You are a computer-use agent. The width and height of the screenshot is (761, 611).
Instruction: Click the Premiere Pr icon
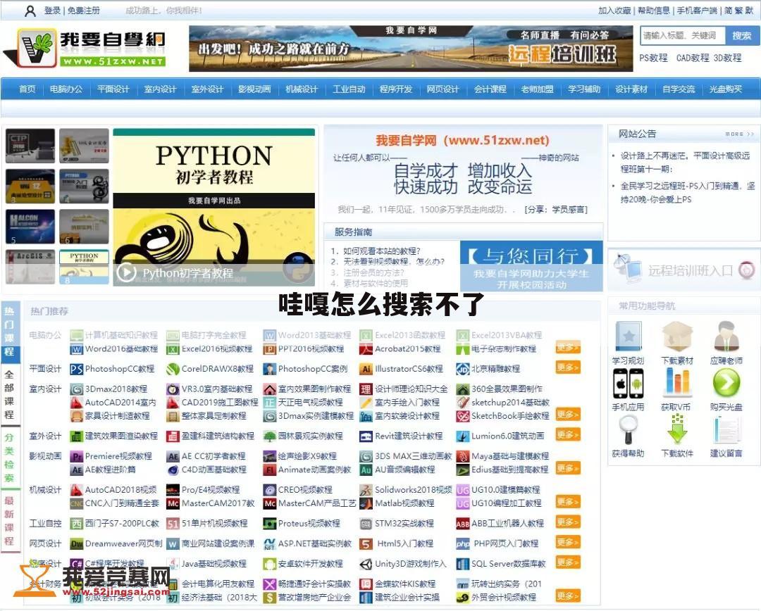(x=76, y=456)
